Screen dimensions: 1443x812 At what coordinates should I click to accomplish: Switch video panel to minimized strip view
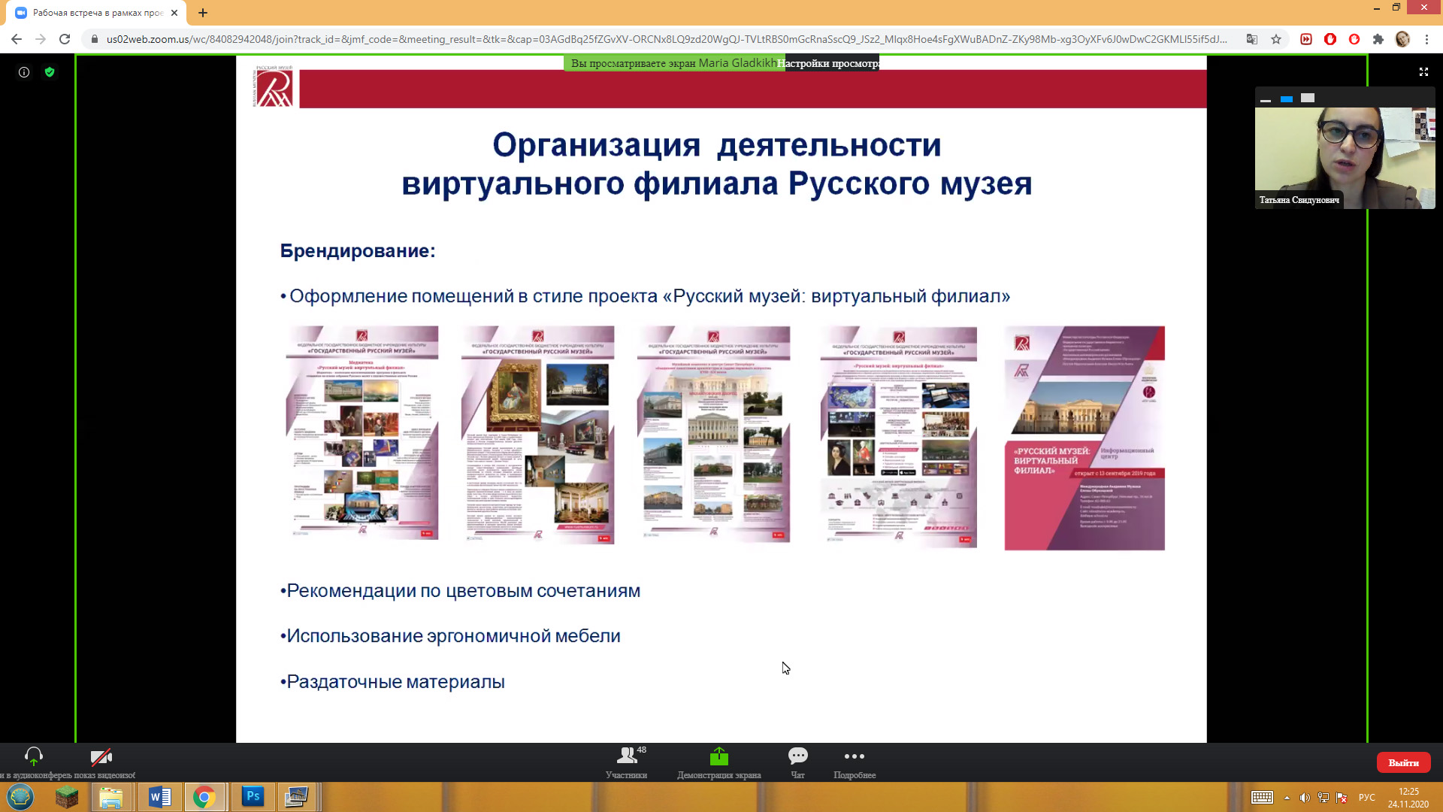click(x=1266, y=98)
